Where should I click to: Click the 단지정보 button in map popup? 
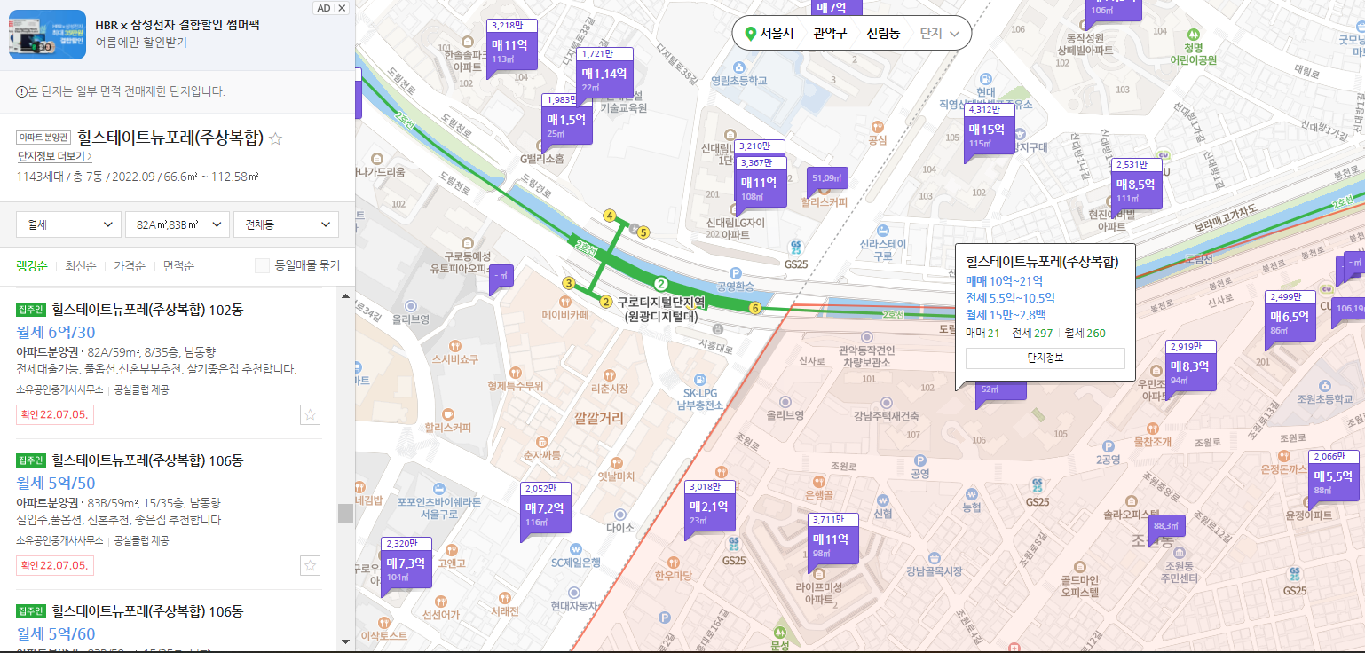coord(1045,358)
